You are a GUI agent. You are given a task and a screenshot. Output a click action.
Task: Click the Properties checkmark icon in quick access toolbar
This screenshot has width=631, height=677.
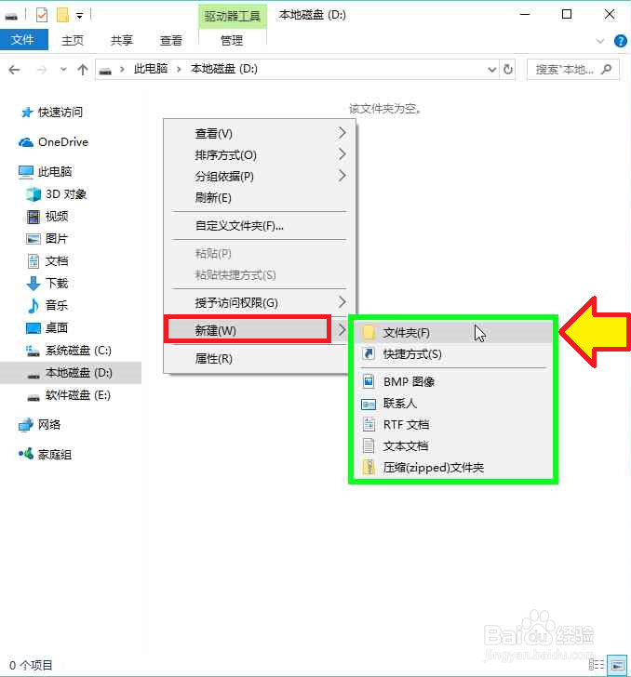[x=42, y=16]
